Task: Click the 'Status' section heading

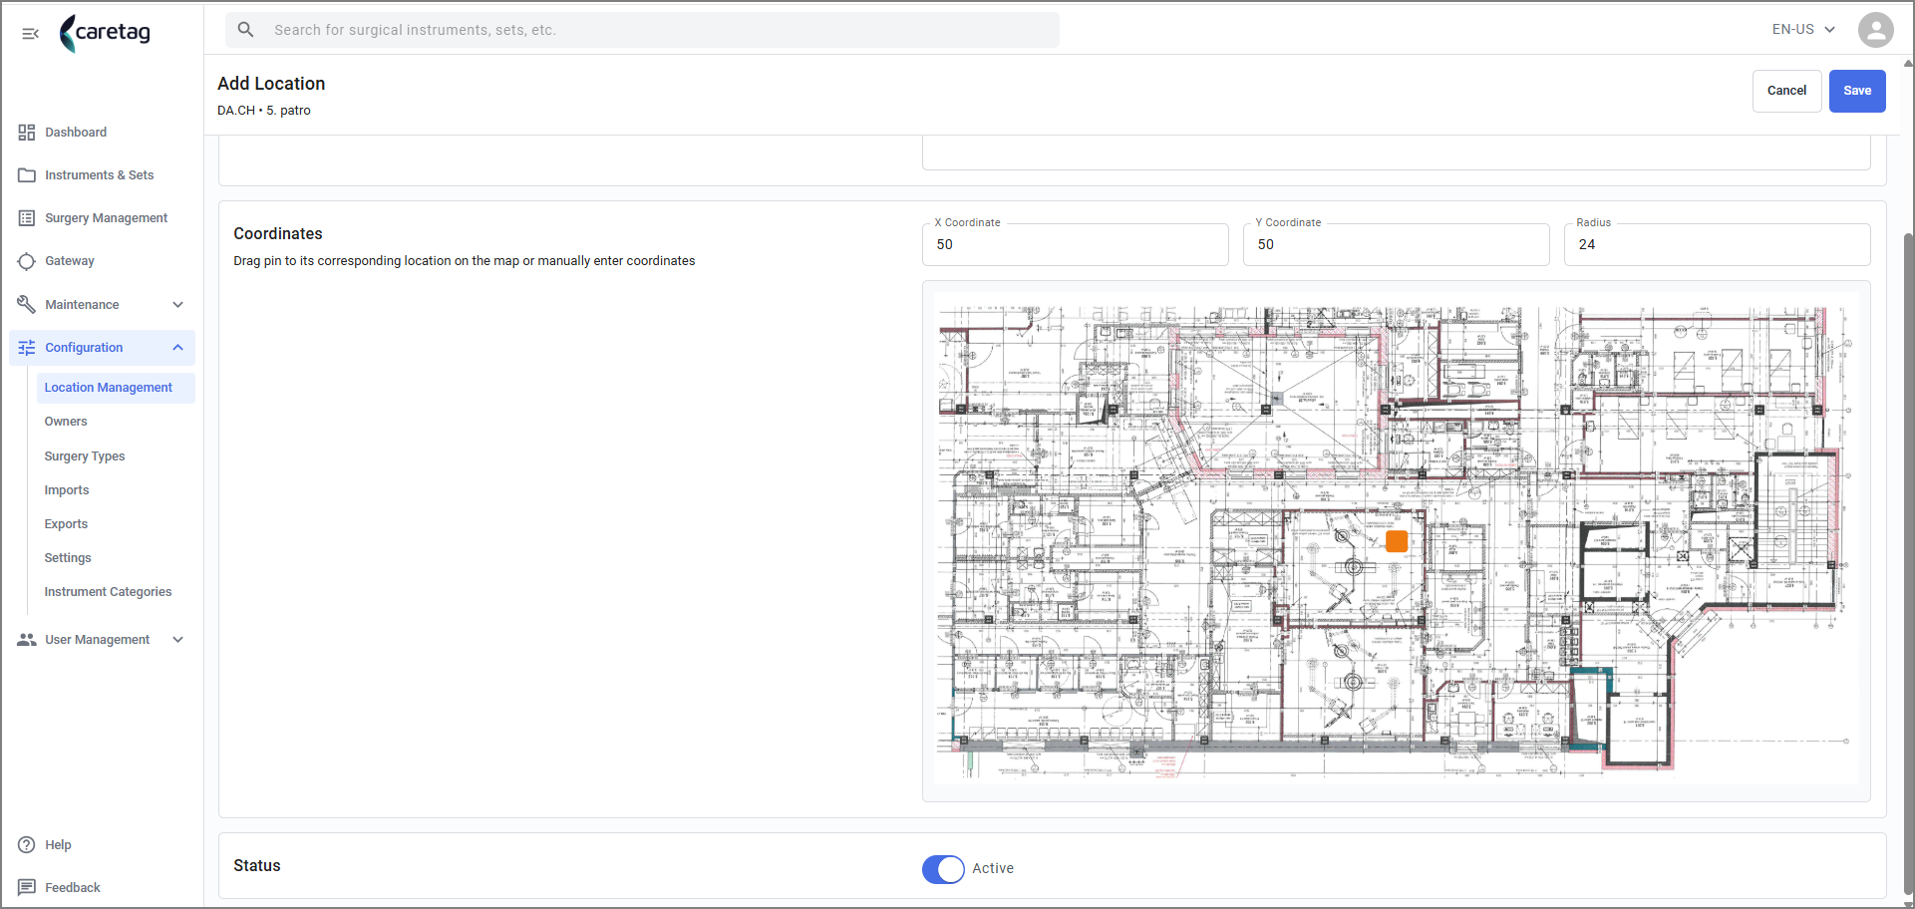Action: [257, 866]
